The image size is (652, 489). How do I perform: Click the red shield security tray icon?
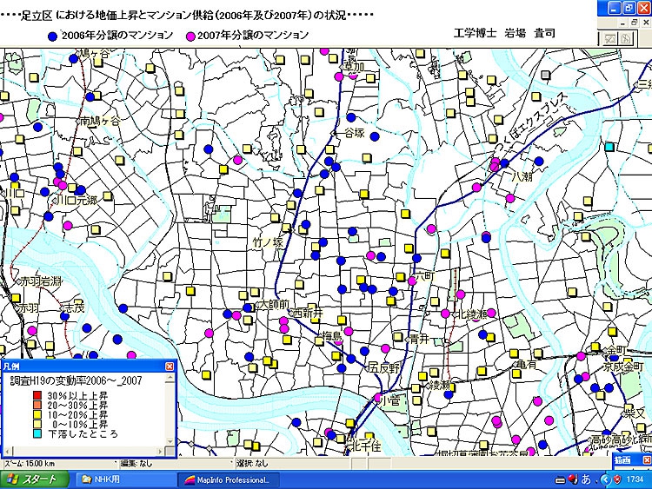(615, 479)
